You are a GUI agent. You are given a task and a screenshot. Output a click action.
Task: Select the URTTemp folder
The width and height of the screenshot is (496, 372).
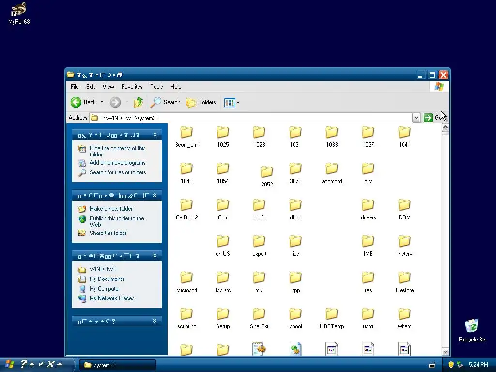[332, 319]
